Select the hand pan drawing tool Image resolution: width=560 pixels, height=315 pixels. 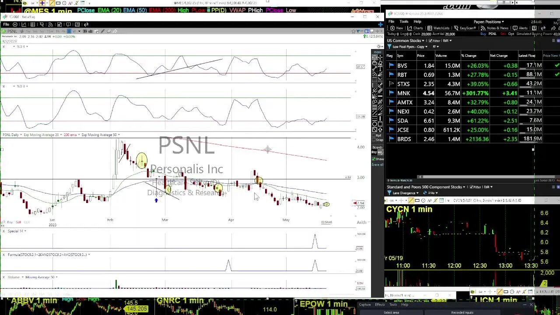(x=375, y=63)
